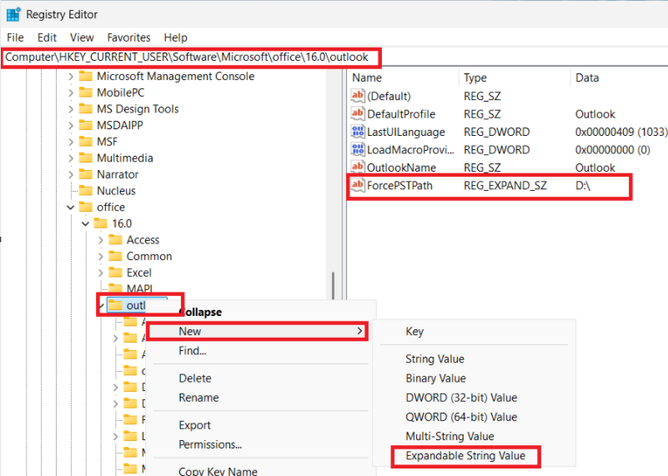The image size is (668, 476).
Task: Select the OutlookName value name
Action: 402,168
